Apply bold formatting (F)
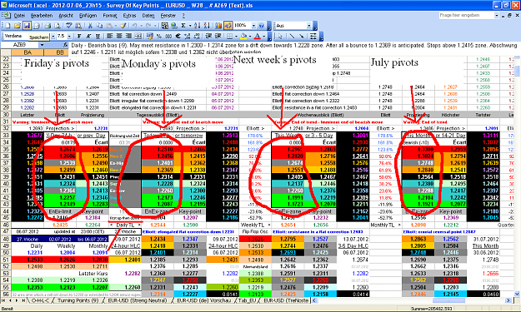521x312 pixels. click(x=79, y=36)
